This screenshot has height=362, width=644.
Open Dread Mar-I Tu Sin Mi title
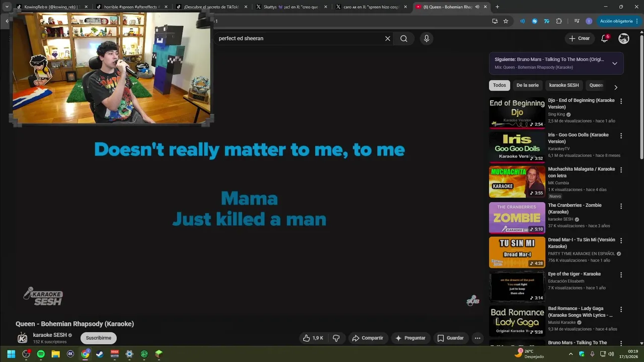click(581, 243)
